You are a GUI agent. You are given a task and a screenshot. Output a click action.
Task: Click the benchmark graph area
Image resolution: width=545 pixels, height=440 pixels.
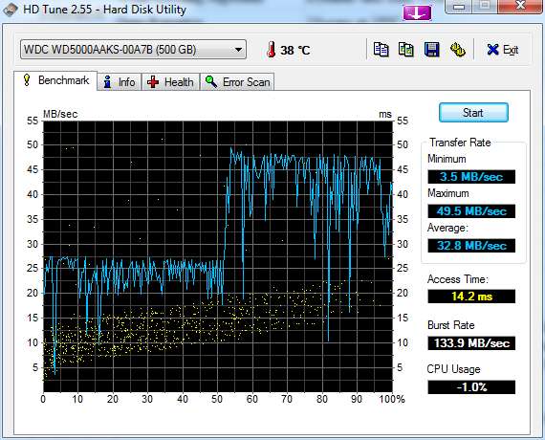pos(218,256)
